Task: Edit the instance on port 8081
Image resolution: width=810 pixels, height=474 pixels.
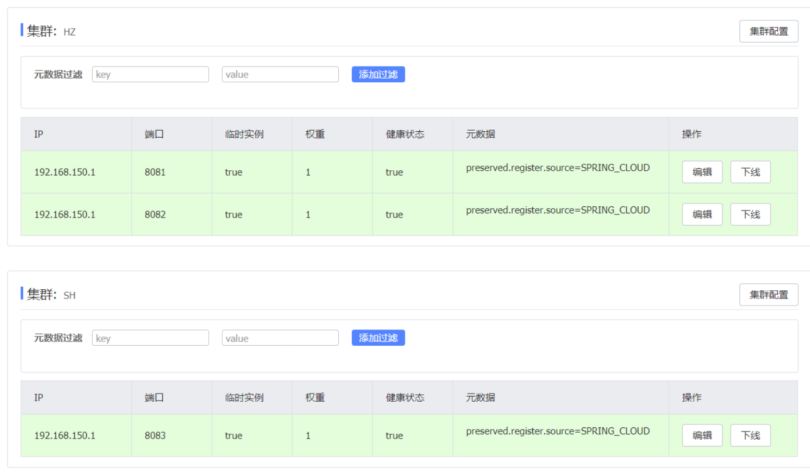Action: (x=702, y=173)
